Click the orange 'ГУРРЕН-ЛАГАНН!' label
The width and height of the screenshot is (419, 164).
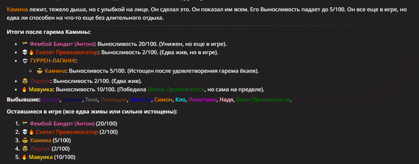pos(53,61)
